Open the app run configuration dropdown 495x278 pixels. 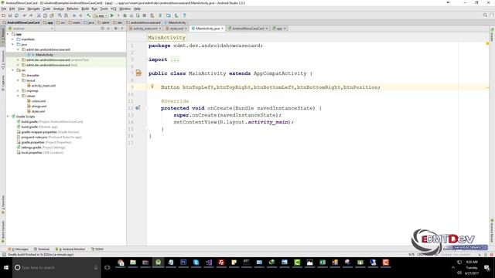pyautogui.click(x=101, y=15)
